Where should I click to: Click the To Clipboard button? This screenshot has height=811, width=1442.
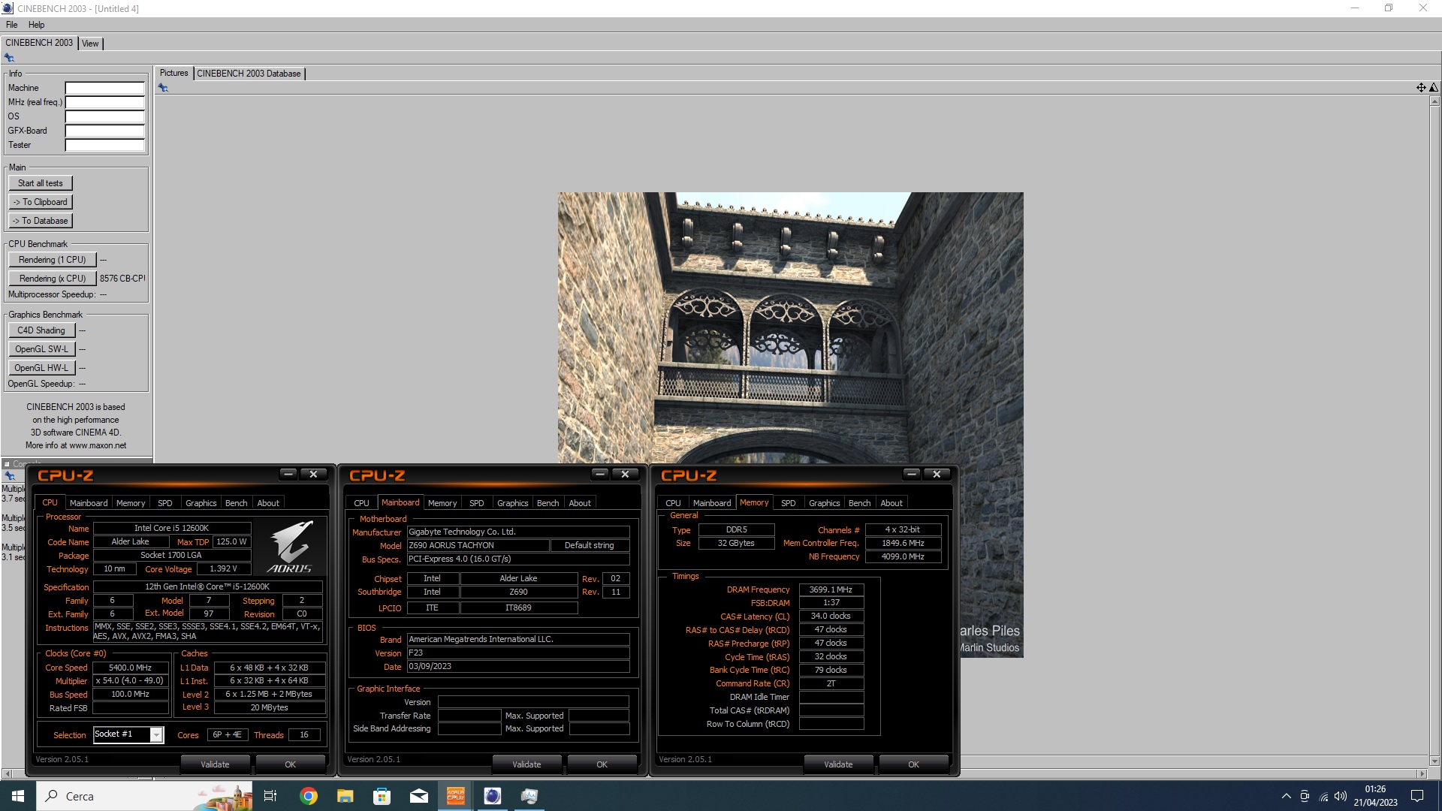[x=41, y=202]
